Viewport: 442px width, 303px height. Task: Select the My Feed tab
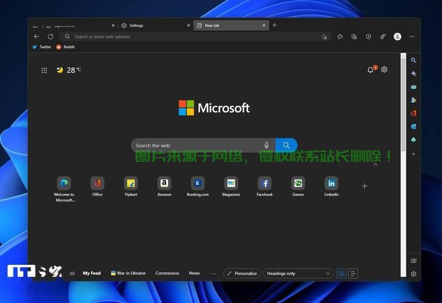(x=92, y=273)
